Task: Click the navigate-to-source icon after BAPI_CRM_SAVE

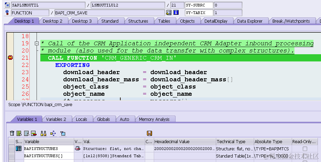Action: (169, 13)
